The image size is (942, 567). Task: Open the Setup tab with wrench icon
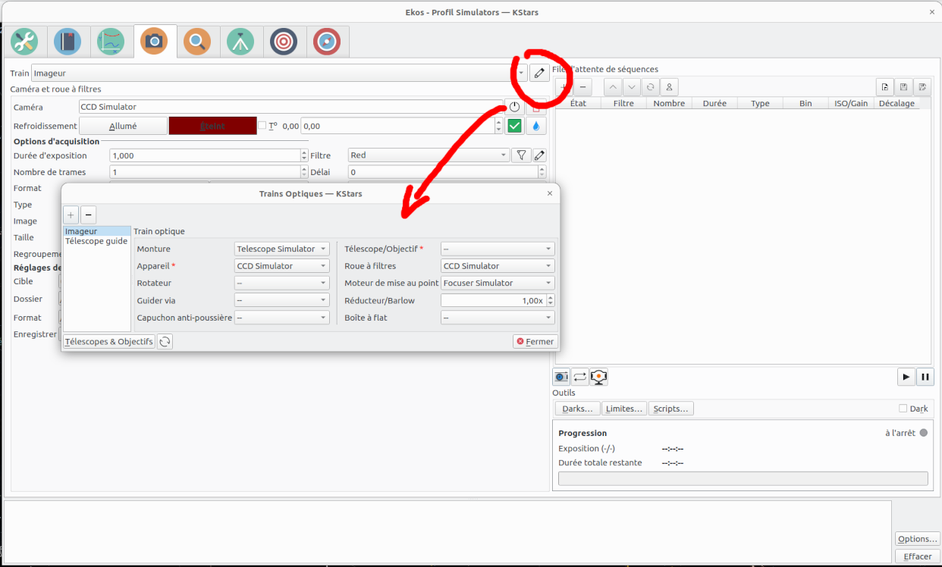click(24, 42)
